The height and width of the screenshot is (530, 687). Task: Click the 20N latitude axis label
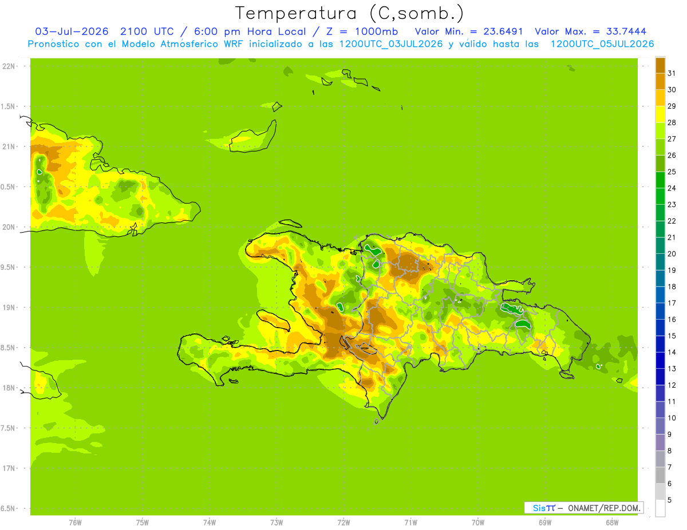click(8, 227)
